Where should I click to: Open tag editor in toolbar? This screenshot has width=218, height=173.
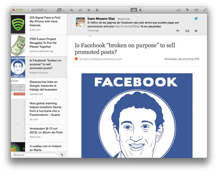(187, 10)
